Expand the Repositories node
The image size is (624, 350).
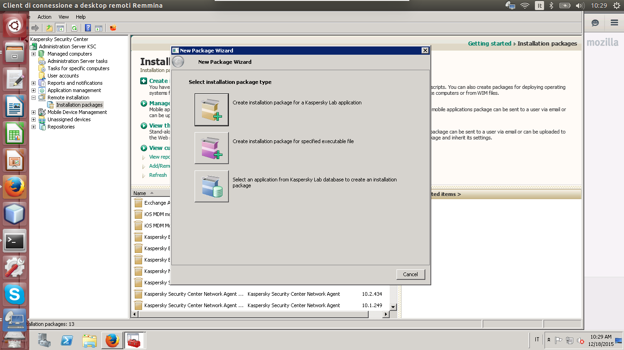[33, 127]
